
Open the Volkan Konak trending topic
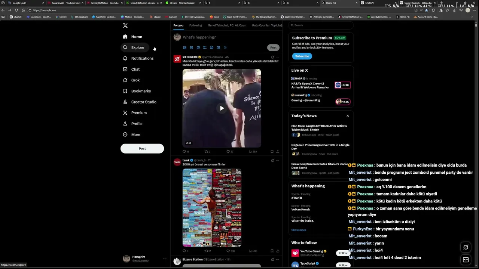click(301, 210)
